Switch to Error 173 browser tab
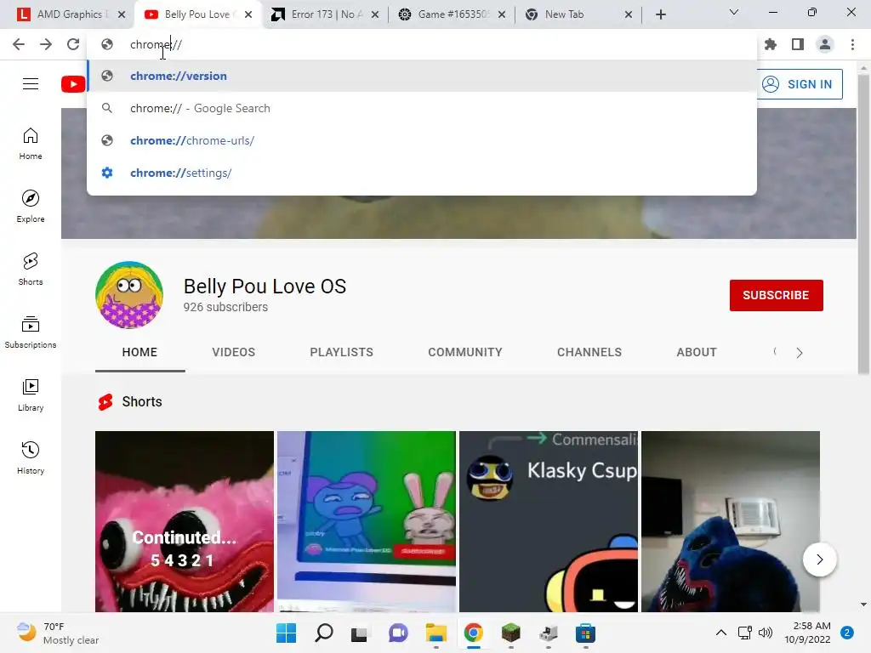The height and width of the screenshot is (653, 871). click(324, 14)
